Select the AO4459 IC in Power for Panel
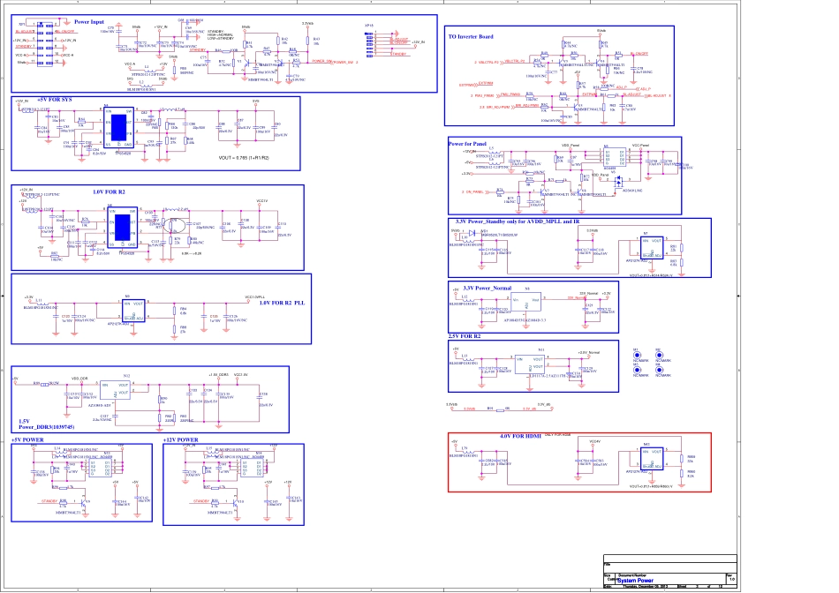839x593 pixels. (x=610, y=156)
